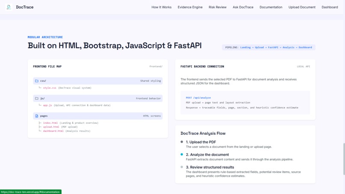Screen dimensions: 345x194
Task: Click bullet dot beside Upload the PDF
Action: click(182, 142)
